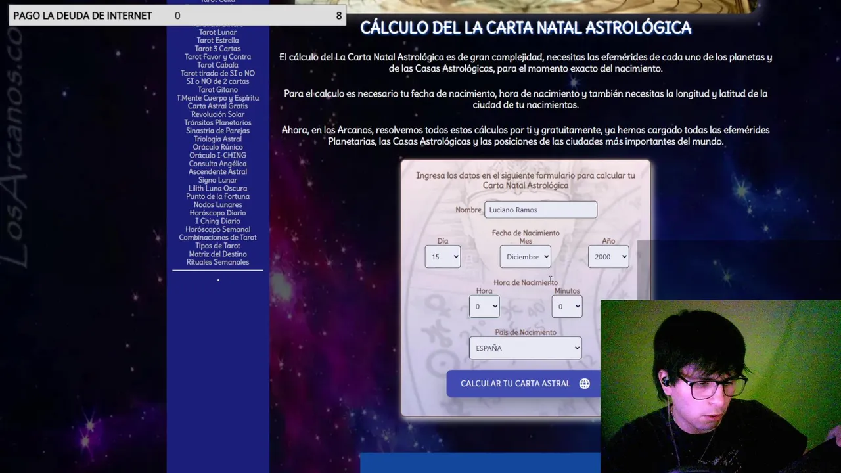Click the Cálculo del la Carta Natal heading
Screen dimensions: 841x473
(526, 28)
